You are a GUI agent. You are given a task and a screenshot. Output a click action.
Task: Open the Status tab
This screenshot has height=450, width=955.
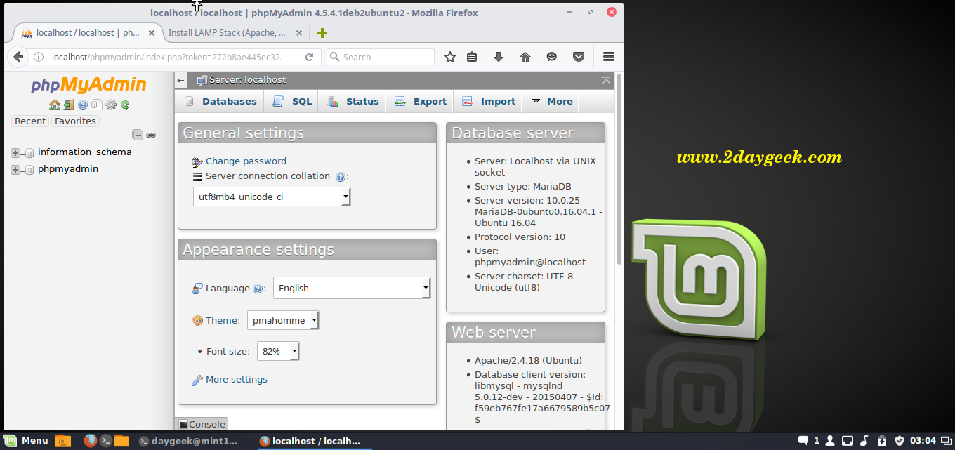(x=353, y=101)
